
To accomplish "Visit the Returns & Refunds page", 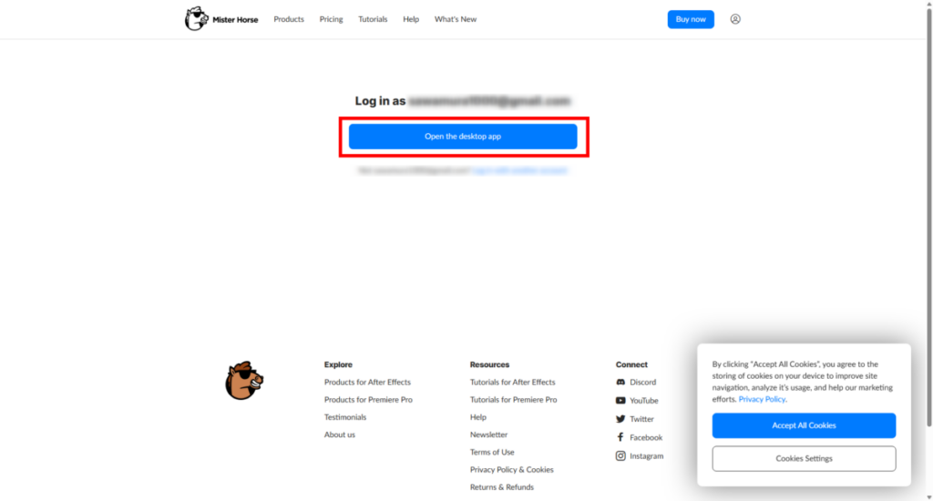I will [502, 487].
